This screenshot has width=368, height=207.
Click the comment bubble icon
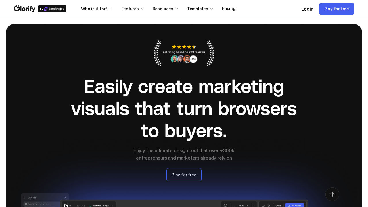pyautogui.click(x=263, y=206)
